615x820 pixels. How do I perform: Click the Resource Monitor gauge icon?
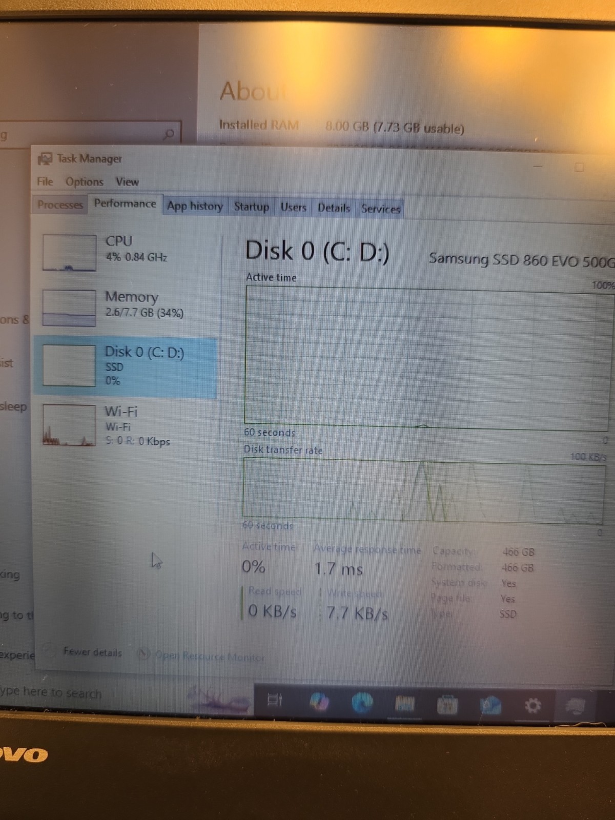coord(144,654)
